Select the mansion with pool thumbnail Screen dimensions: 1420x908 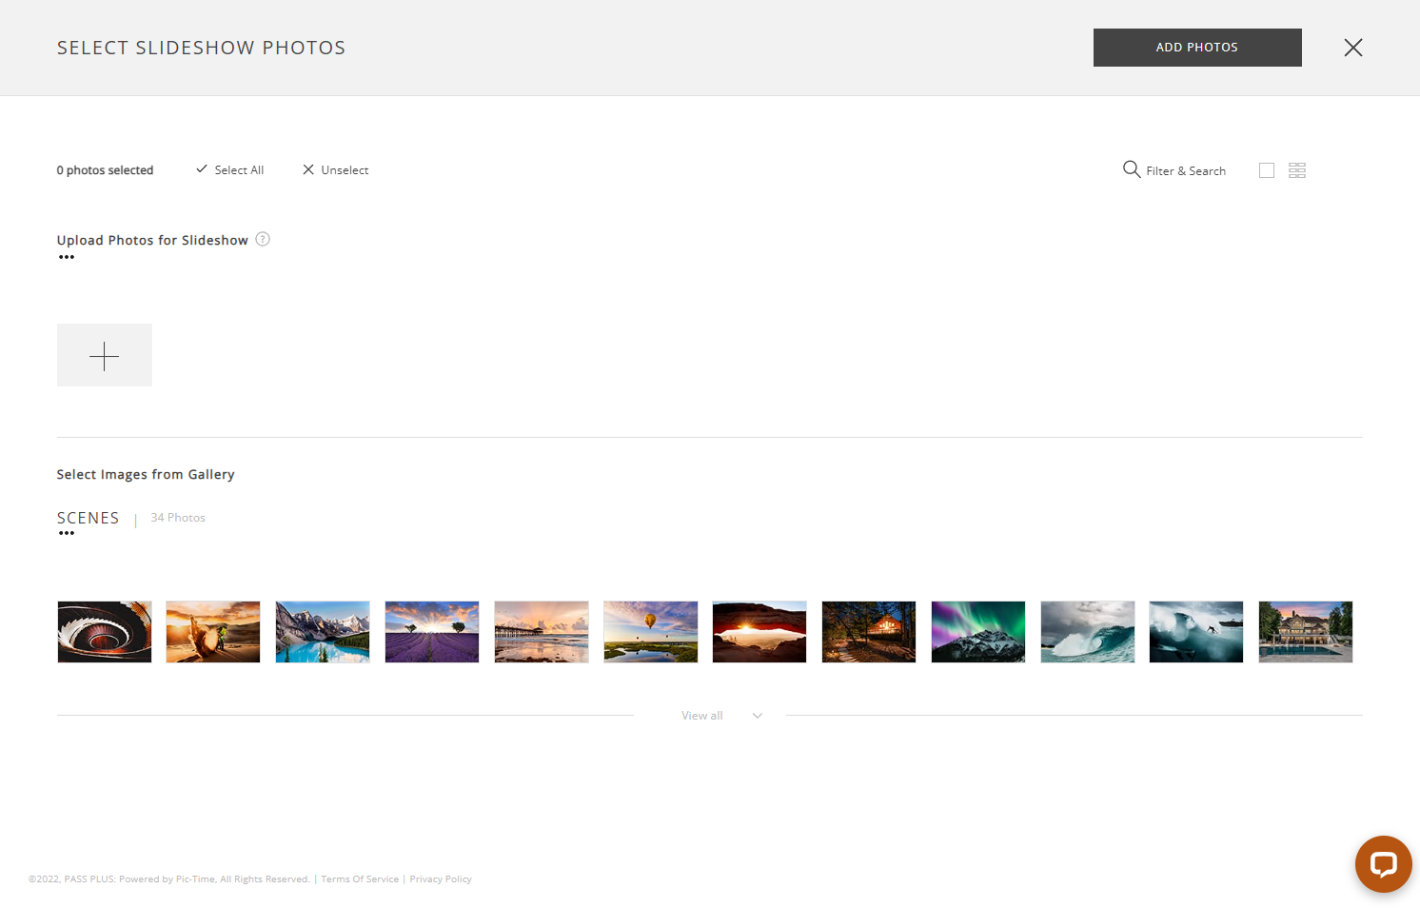tap(1306, 632)
